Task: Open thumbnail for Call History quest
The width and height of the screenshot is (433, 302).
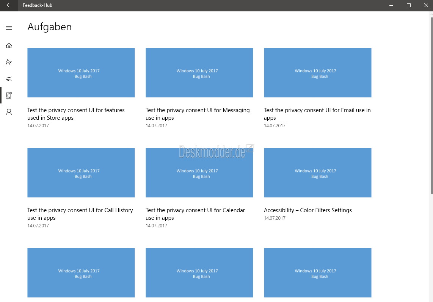Action: tap(81, 172)
